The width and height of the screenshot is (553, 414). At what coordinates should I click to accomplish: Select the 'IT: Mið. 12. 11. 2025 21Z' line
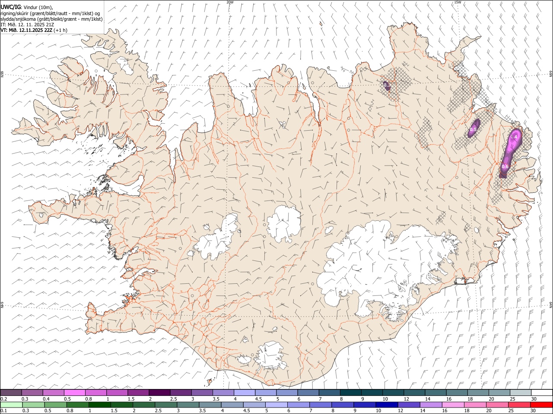click(x=27, y=25)
